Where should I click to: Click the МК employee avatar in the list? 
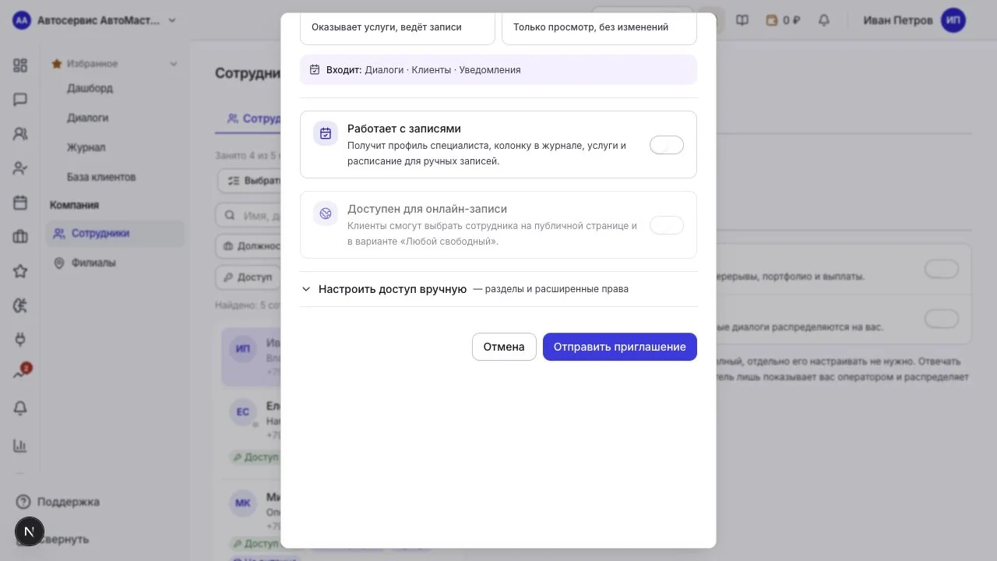pyautogui.click(x=243, y=503)
